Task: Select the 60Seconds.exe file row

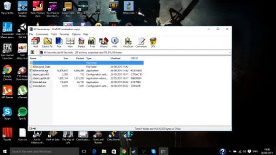Action: click(86, 71)
